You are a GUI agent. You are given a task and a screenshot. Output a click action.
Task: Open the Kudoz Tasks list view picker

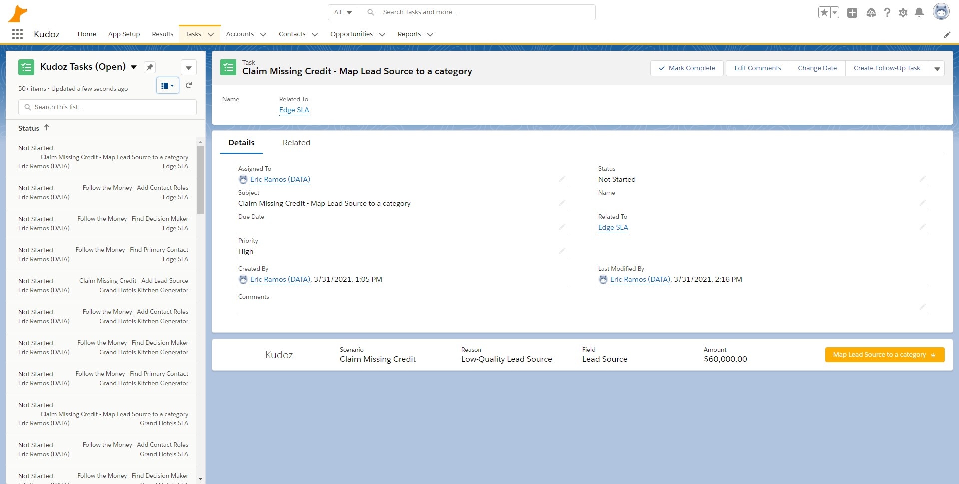(x=134, y=67)
